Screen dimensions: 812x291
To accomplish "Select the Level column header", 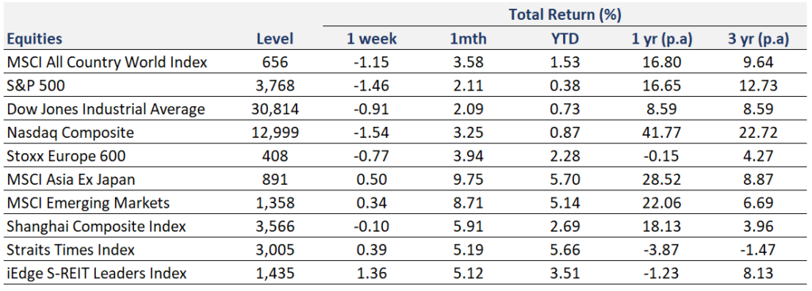I will (x=275, y=40).
